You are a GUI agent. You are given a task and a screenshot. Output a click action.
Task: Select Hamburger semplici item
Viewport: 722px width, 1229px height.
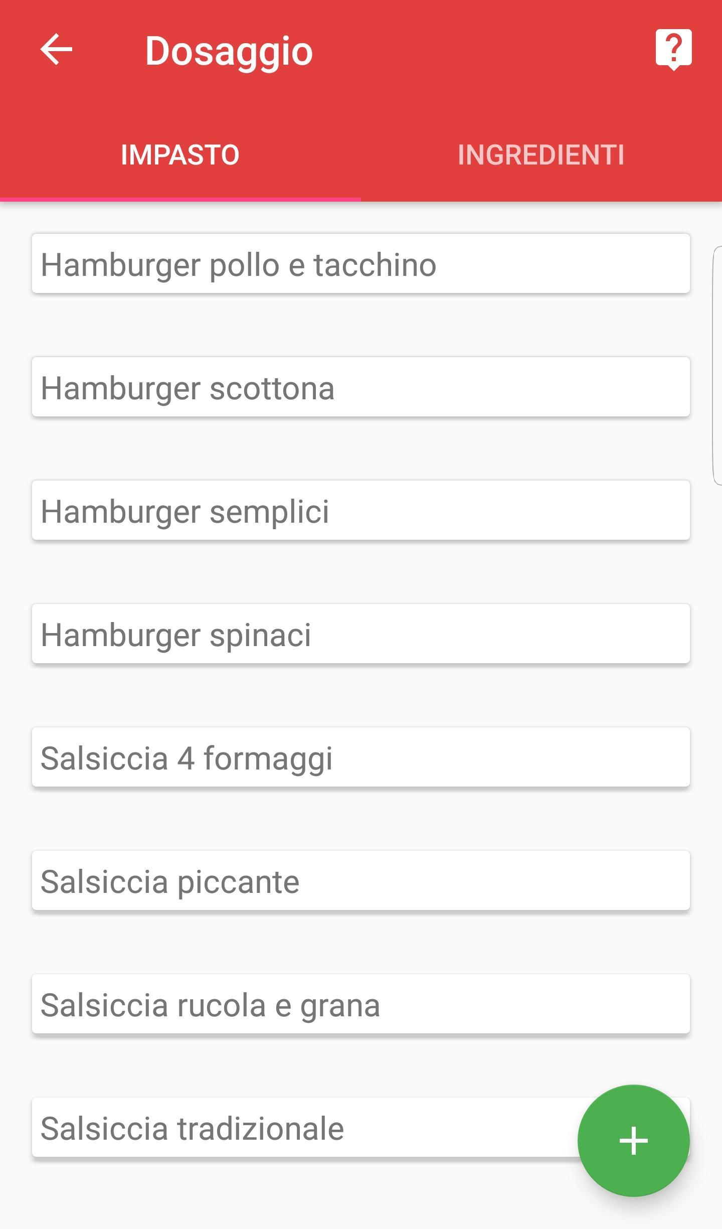[x=361, y=510]
